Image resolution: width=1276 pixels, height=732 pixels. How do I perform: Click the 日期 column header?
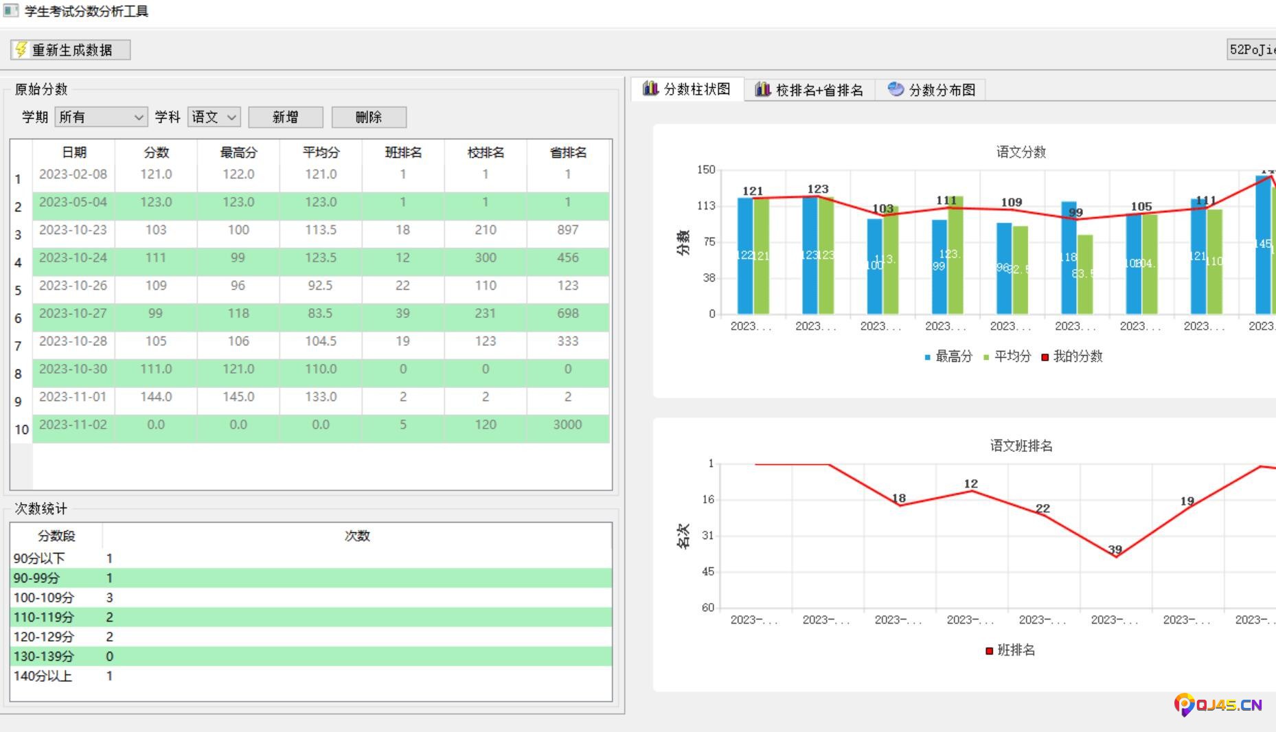(x=73, y=152)
